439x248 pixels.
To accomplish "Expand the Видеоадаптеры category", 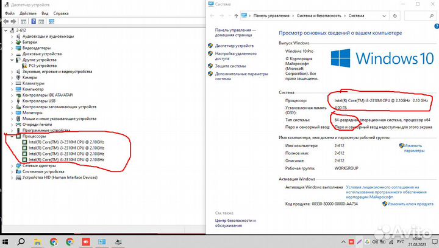I will coord(12,48).
